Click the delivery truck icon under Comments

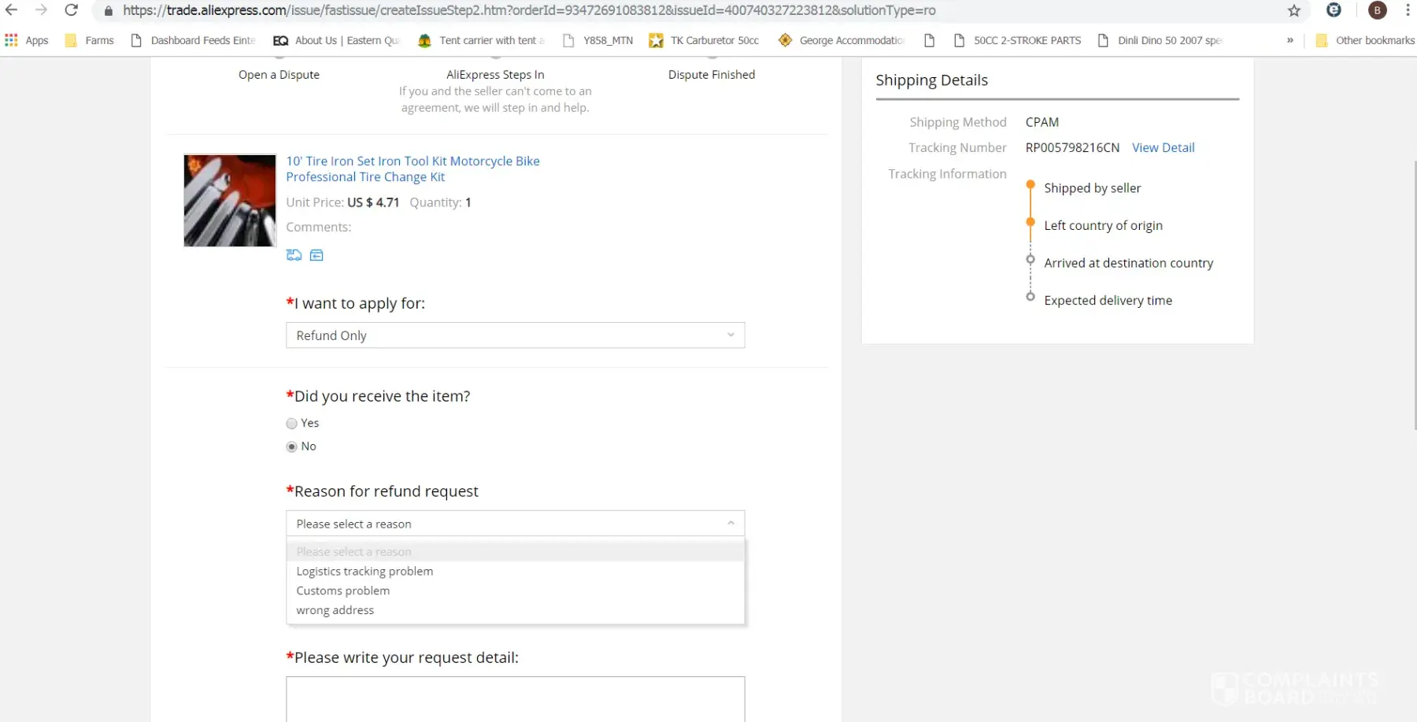pos(294,255)
